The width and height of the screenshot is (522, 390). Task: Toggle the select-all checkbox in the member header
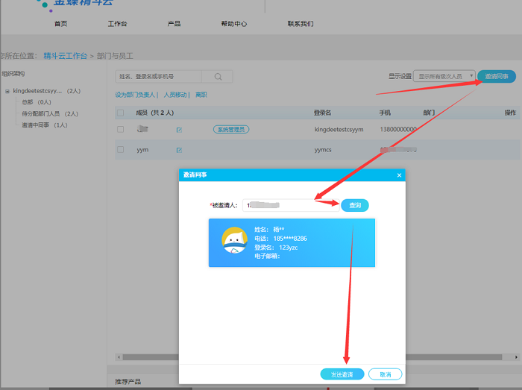tap(120, 113)
